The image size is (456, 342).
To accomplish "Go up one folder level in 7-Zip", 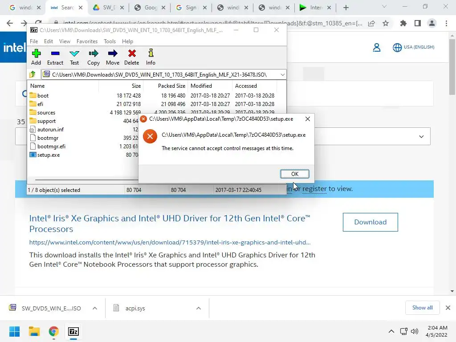I will 33,74.
